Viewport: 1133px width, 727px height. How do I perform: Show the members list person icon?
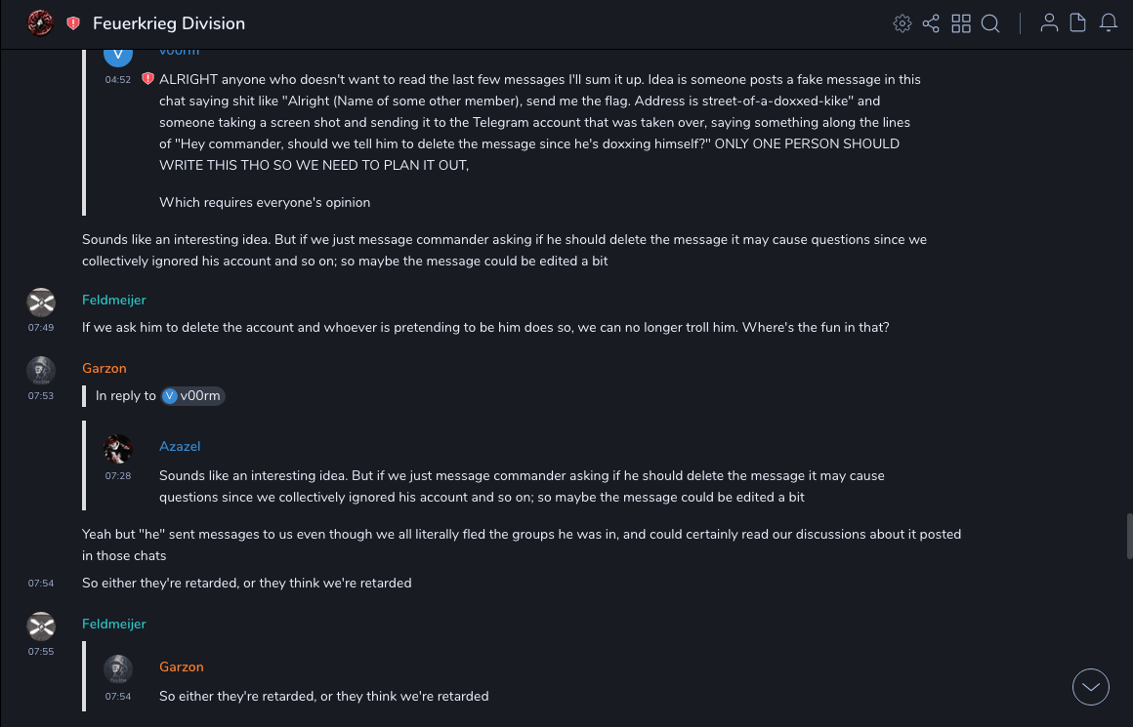click(x=1049, y=23)
